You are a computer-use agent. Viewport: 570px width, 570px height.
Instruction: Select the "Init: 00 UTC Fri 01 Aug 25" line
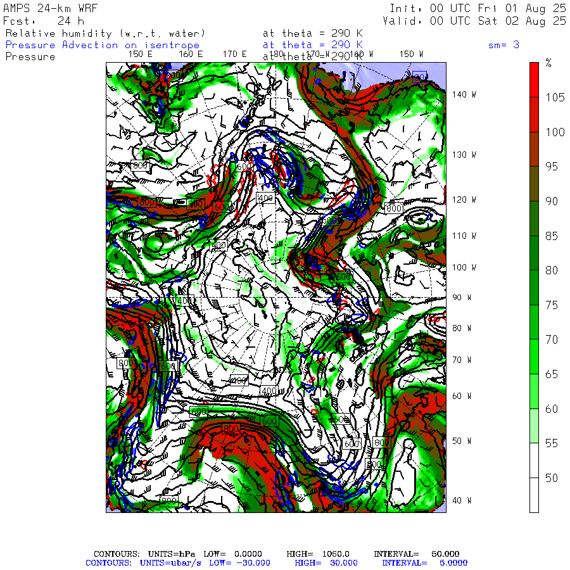[x=478, y=8]
